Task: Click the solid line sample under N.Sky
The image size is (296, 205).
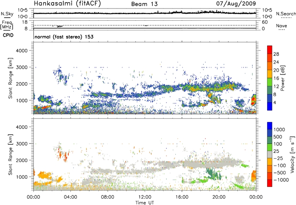Action: tap(7, 17)
